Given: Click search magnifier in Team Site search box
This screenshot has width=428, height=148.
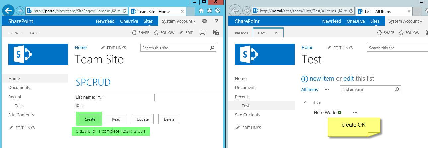Looking at the screenshot, I should coord(213,48).
